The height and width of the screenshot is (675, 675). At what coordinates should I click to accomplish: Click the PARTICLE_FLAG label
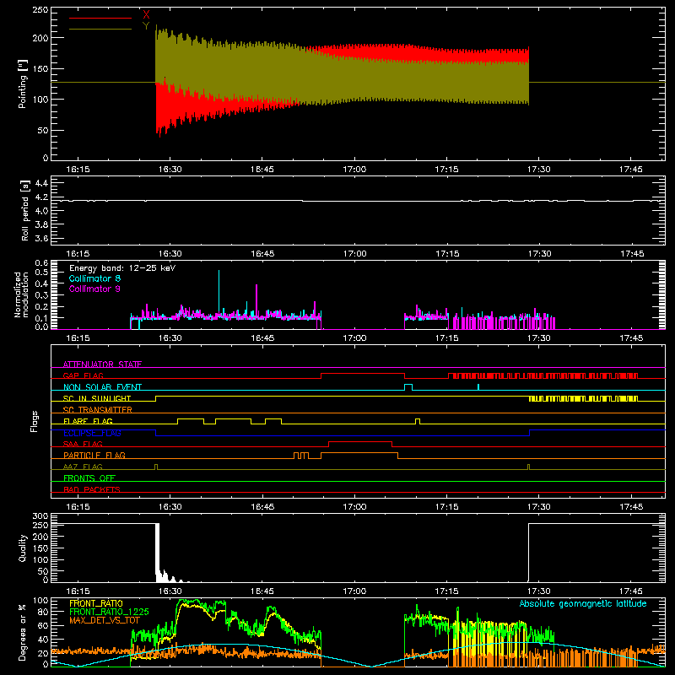(x=94, y=455)
